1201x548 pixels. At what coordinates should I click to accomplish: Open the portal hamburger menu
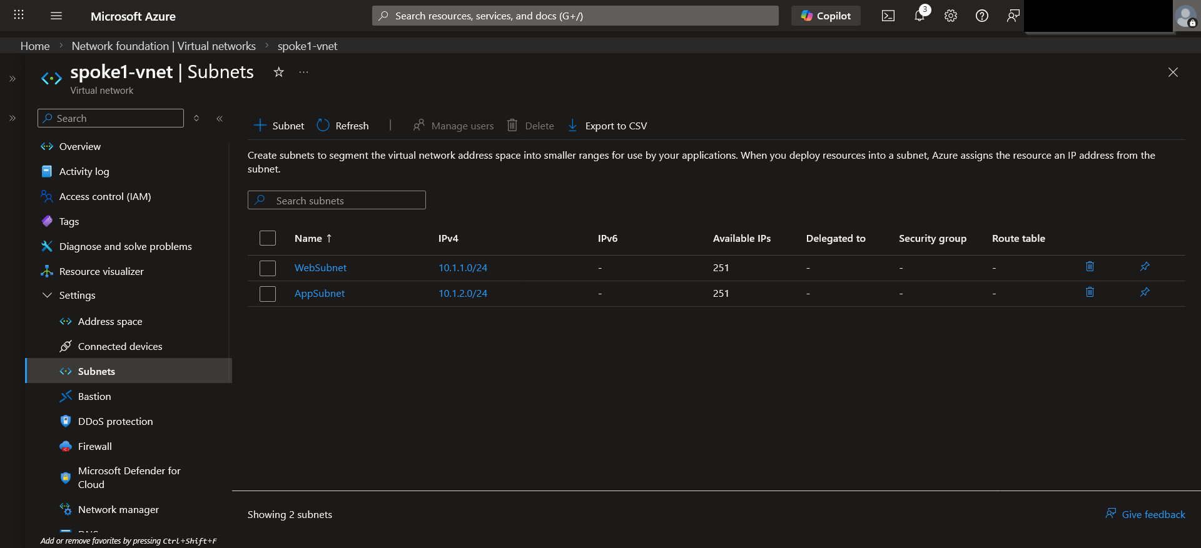click(x=56, y=16)
